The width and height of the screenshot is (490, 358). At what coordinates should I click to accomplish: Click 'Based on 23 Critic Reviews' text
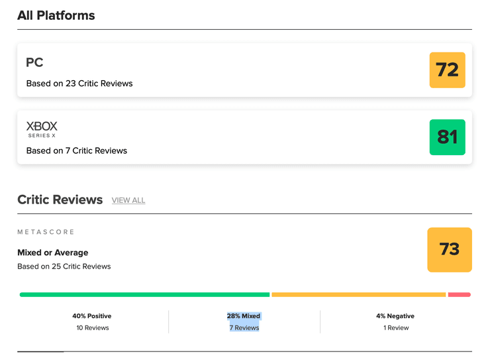click(x=79, y=84)
